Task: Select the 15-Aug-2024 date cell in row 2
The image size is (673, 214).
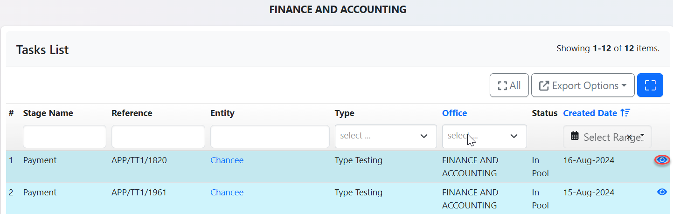Action: 589,192
